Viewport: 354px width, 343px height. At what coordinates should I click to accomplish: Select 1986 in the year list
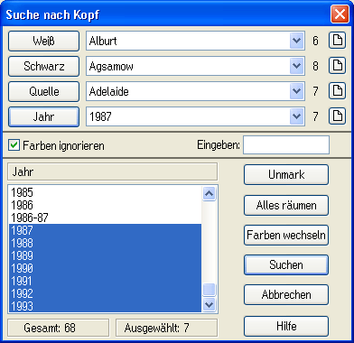pyautogui.click(x=105, y=205)
